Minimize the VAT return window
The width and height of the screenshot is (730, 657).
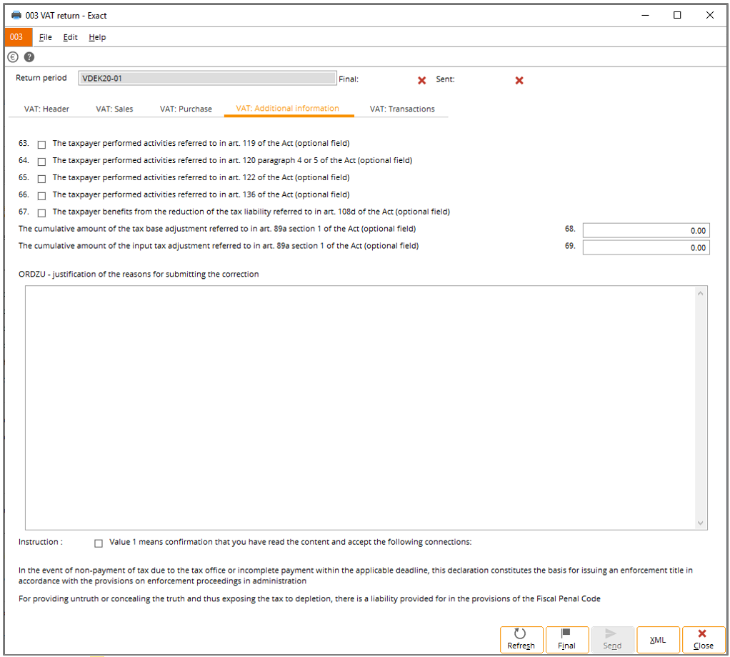point(645,16)
